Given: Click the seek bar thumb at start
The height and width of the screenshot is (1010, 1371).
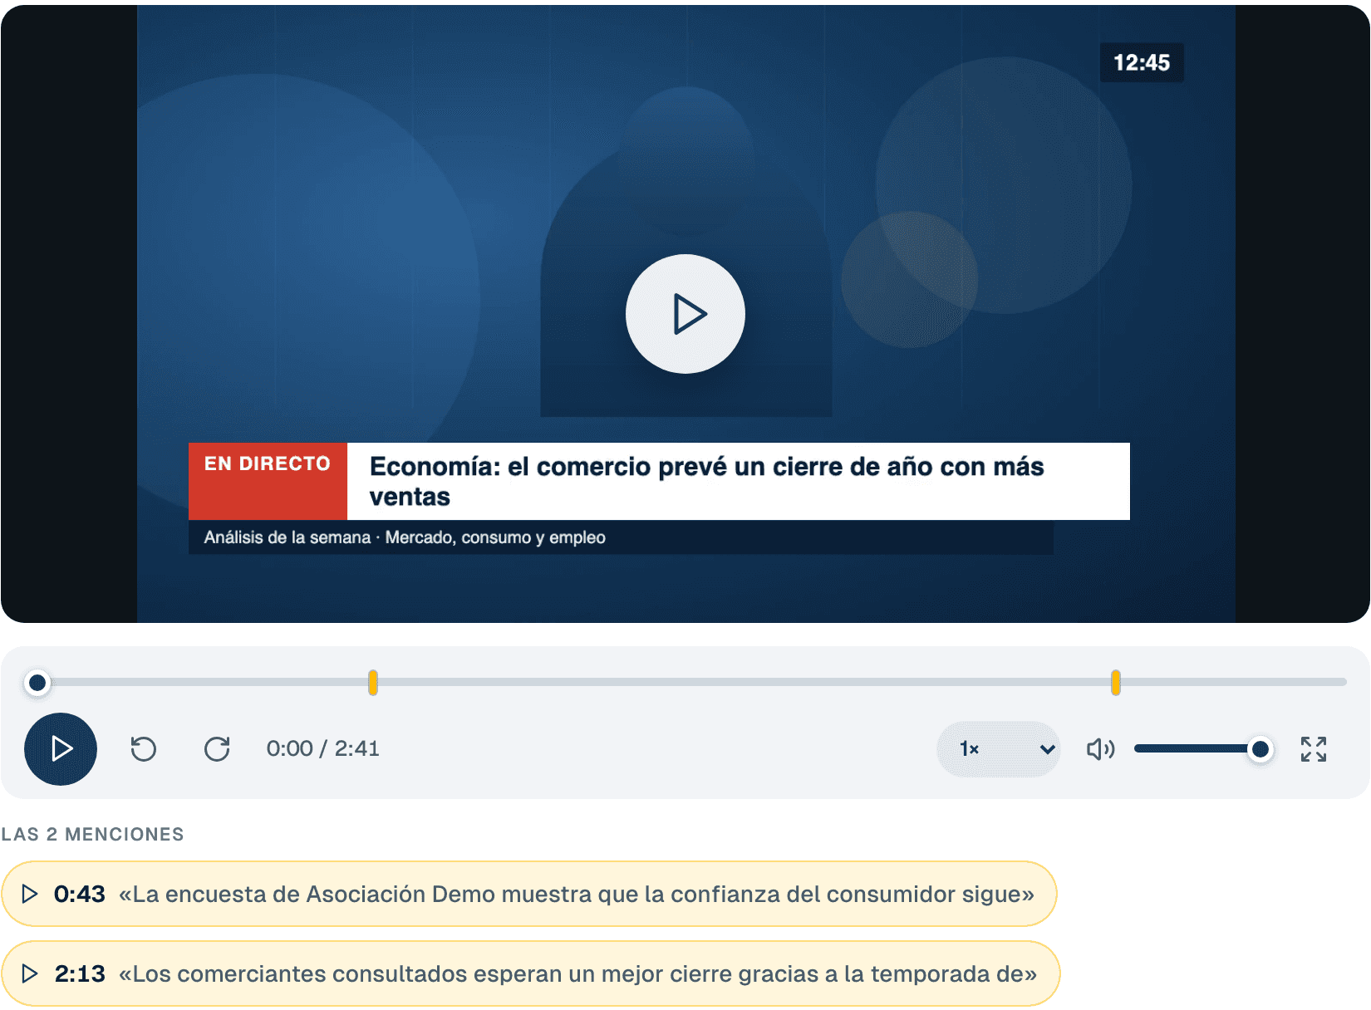Looking at the screenshot, I should [37, 683].
